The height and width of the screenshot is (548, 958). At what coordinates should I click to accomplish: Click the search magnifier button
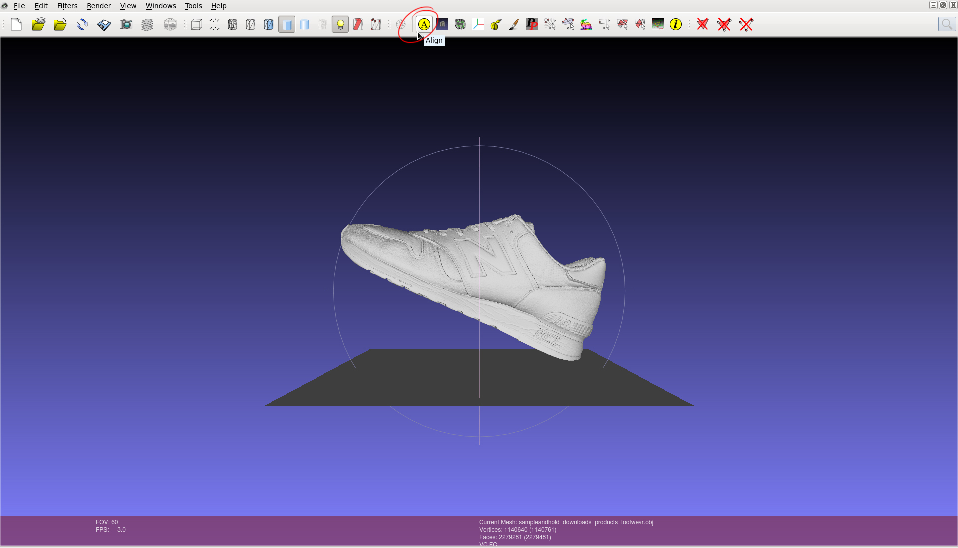947,24
